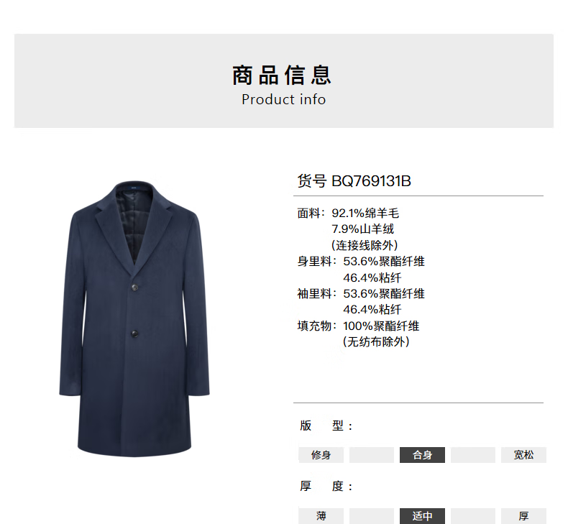Select the 宽松 fit option

pos(523,455)
